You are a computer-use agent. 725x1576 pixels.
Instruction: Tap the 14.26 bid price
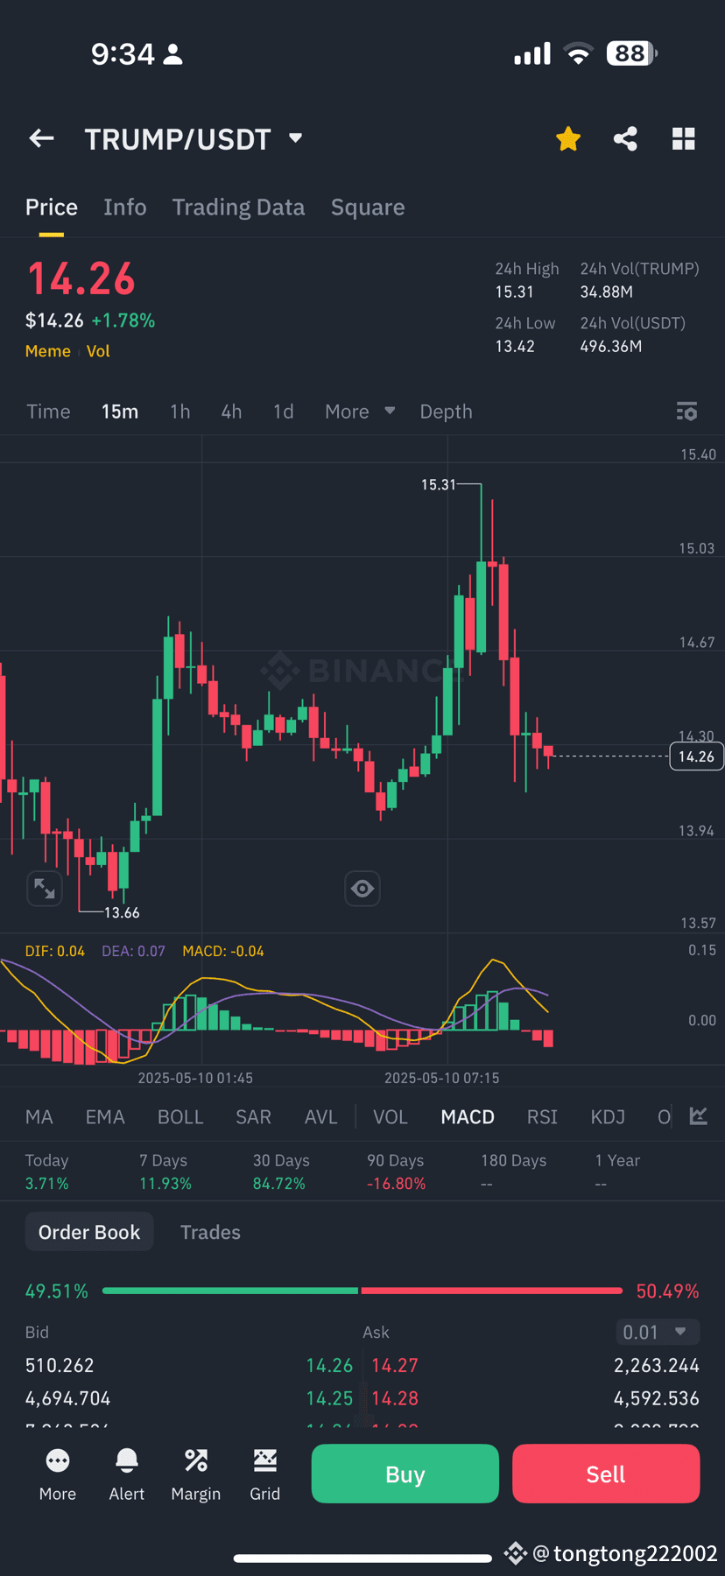(329, 1365)
